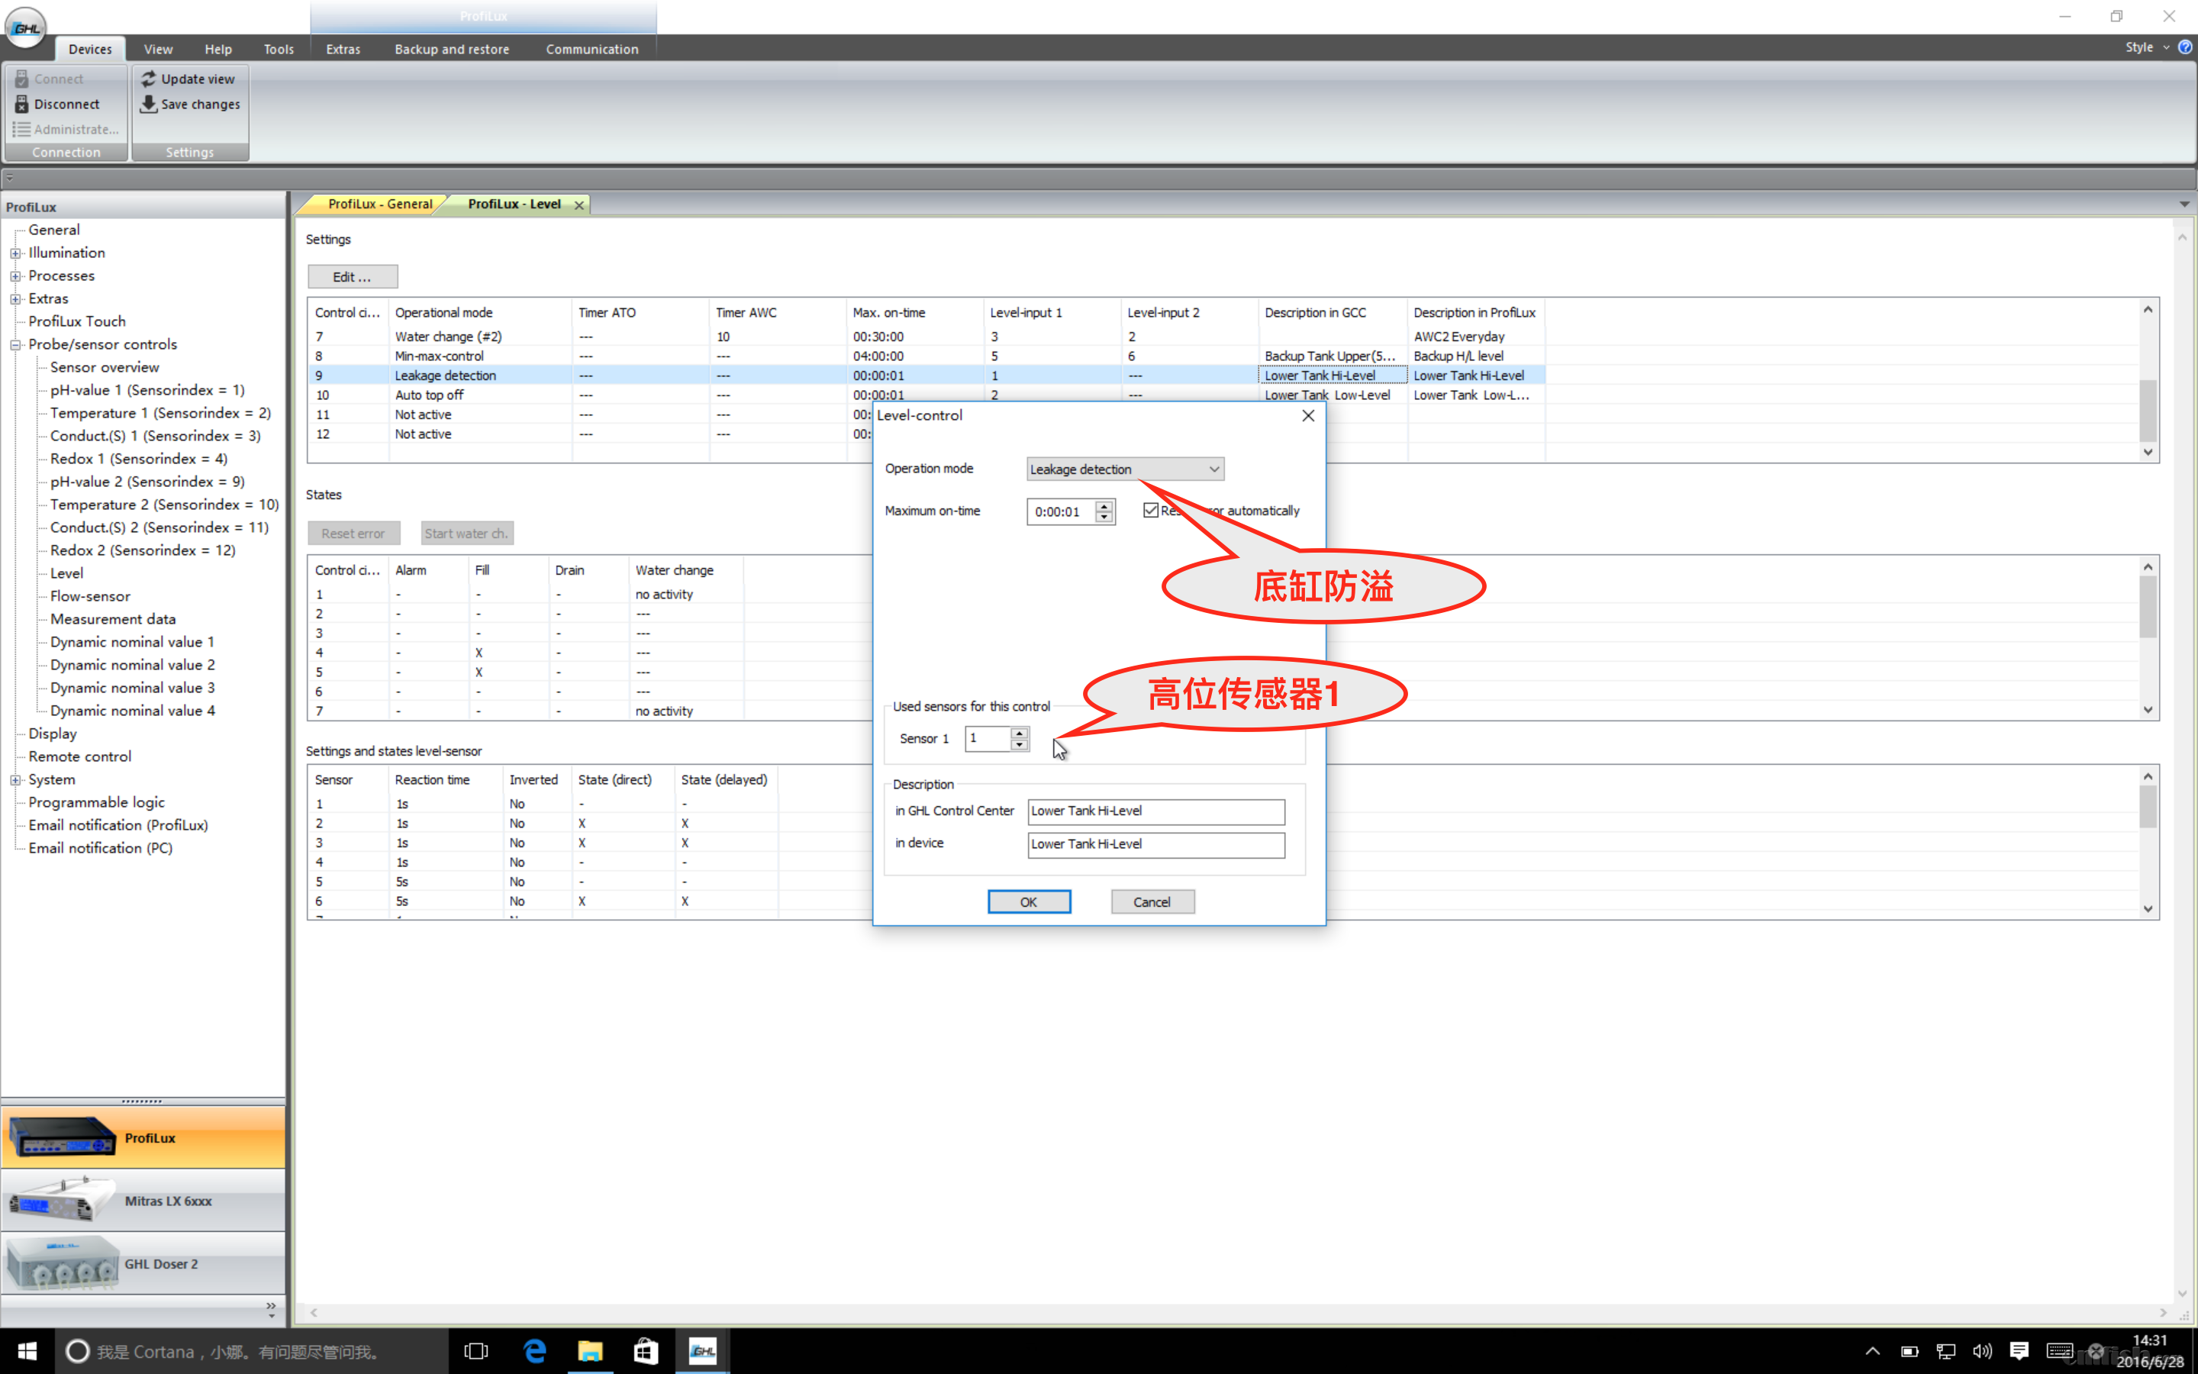Image resolution: width=2198 pixels, height=1374 pixels.
Task: Click the Disconnect icon in Connection group
Action: click(22, 105)
